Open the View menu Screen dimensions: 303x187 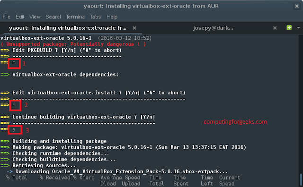click(35, 17)
